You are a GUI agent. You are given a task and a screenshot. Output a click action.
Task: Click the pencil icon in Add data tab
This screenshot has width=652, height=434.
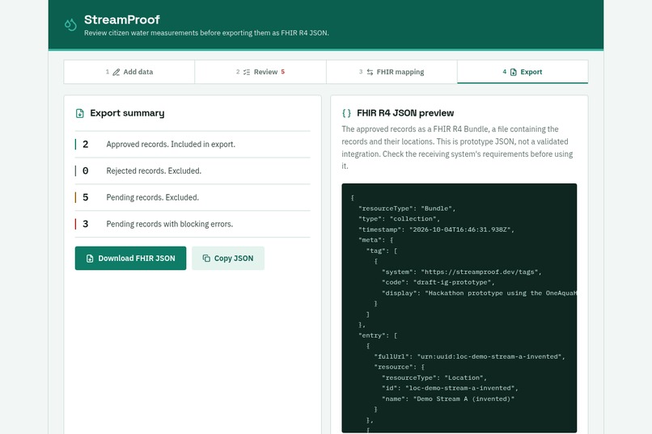click(x=116, y=72)
